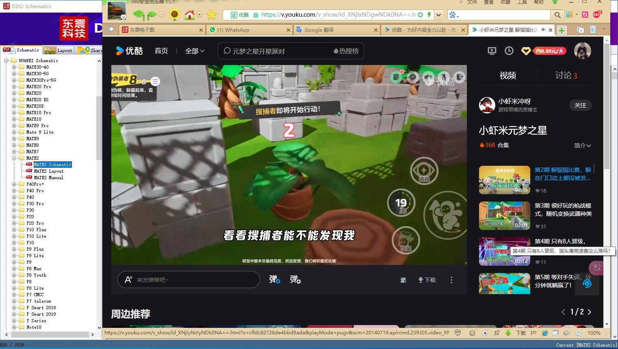Open the 全部 category dropdown in Youku

click(195, 51)
